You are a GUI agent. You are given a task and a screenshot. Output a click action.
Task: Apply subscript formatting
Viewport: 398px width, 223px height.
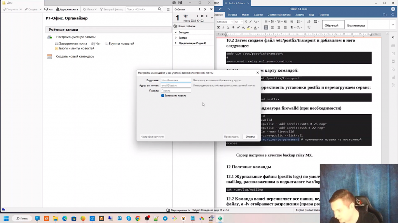(243, 28)
